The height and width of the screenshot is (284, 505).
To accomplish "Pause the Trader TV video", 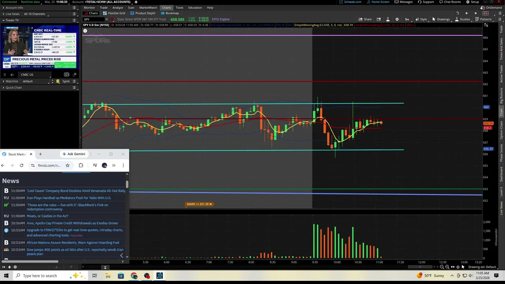I will coord(5,75).
